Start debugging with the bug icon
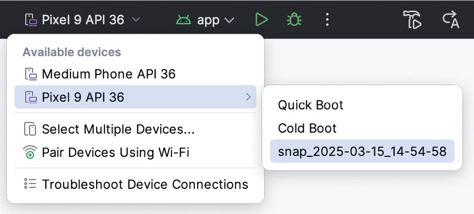This screenshot has height=214, width=474. (x=294, y=20)
